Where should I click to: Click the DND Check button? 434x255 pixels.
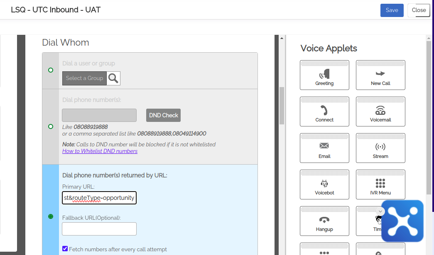tap(163, 115)
